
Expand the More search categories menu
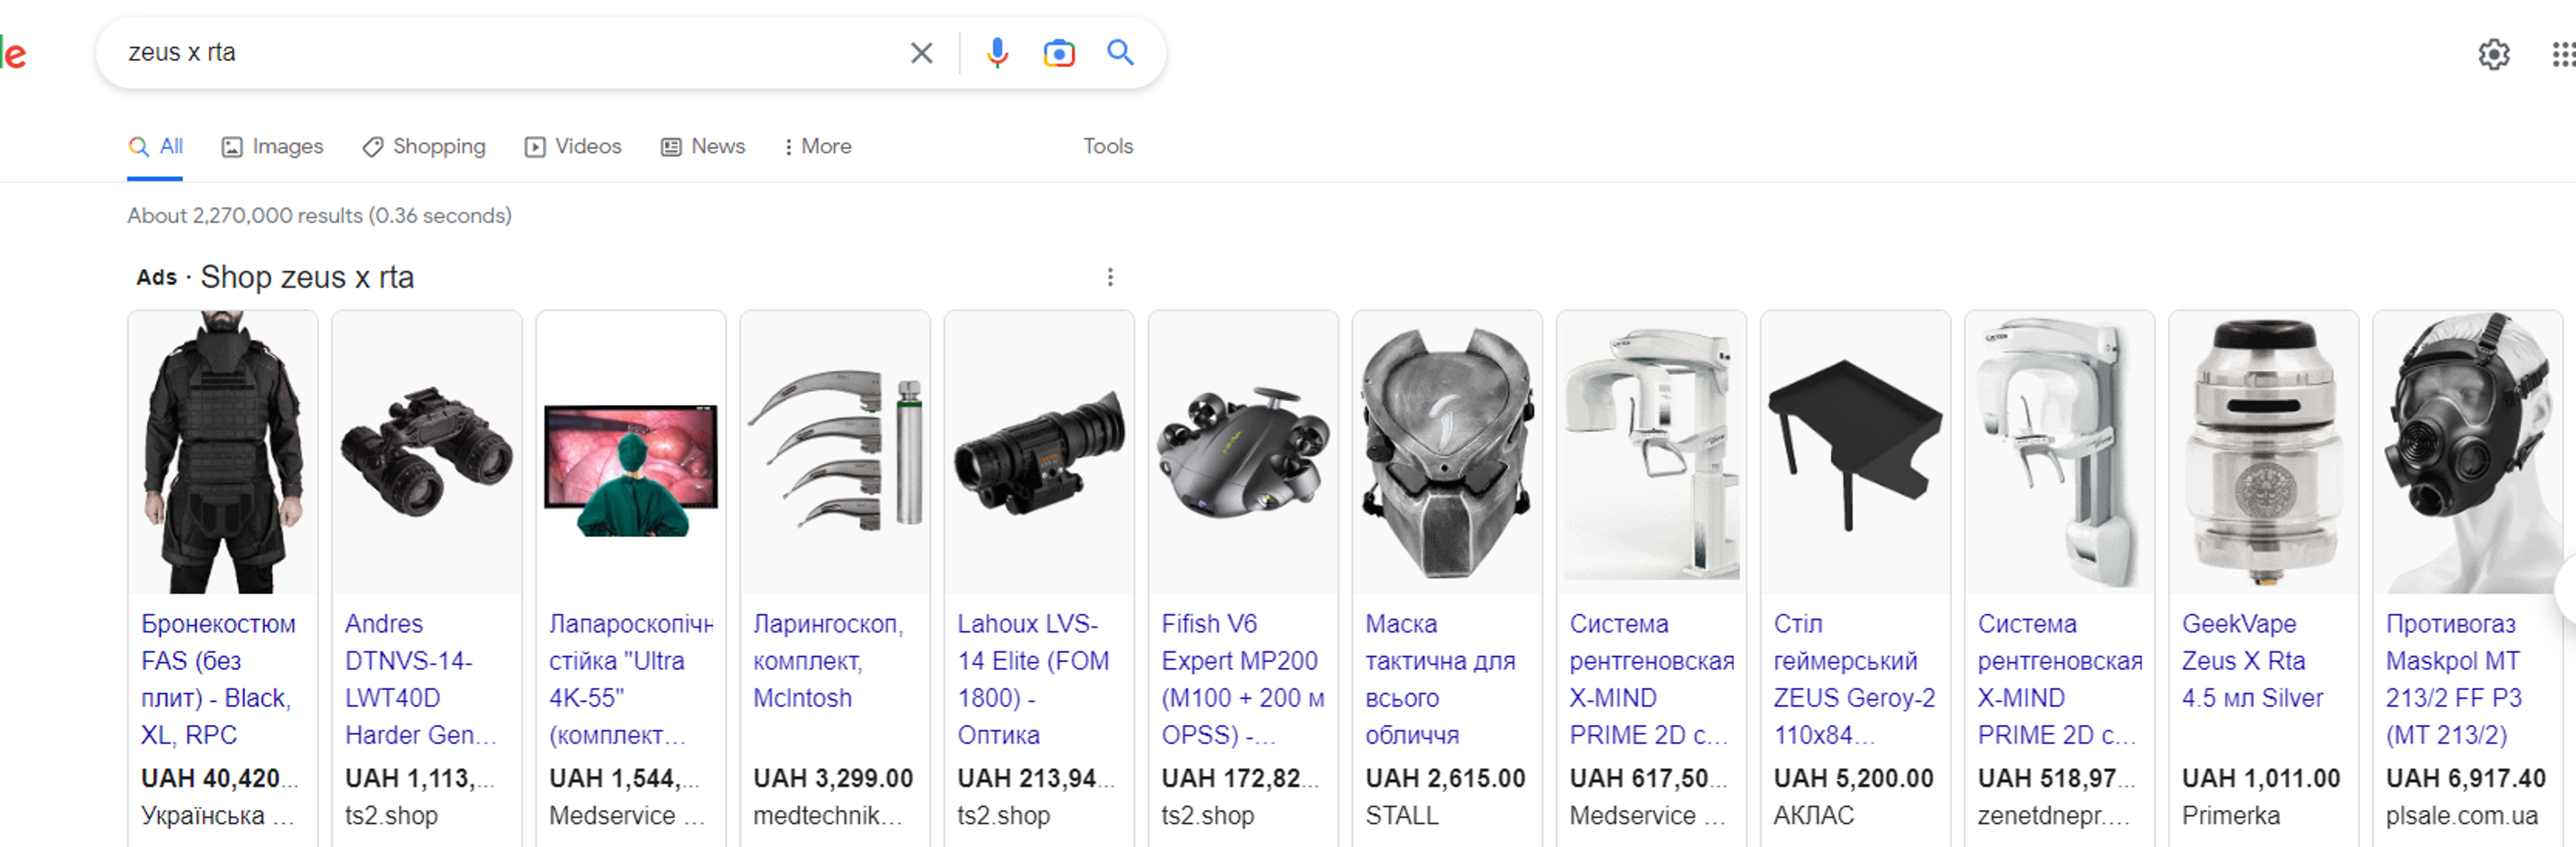818,147
